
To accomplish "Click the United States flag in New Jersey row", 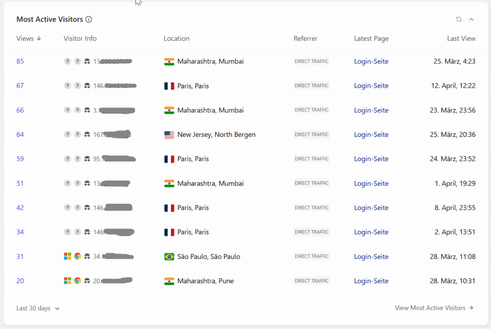I will coord(169,135).
